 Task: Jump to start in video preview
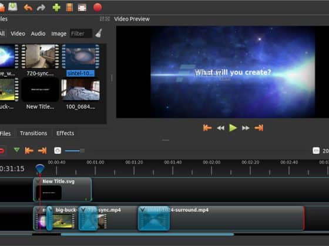tap(207, 128)
